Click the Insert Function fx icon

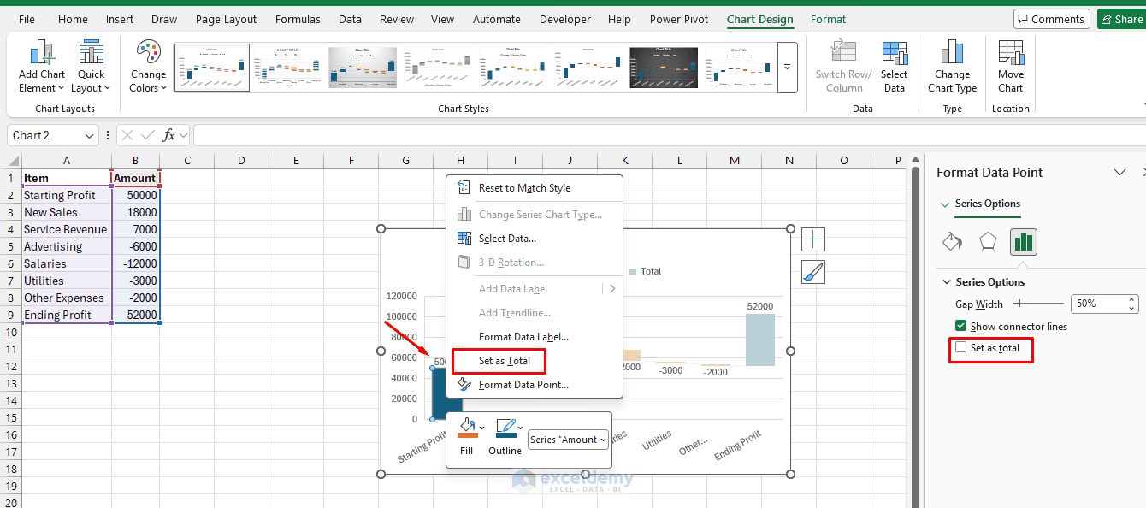(169, 135)
